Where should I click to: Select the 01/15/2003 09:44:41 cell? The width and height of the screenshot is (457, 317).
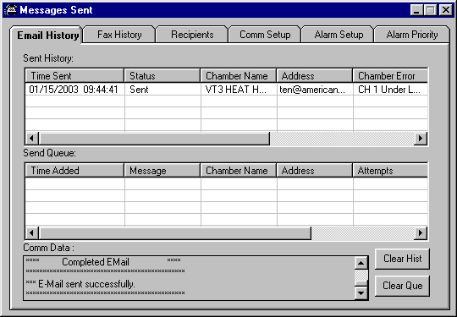pos(75,90)
